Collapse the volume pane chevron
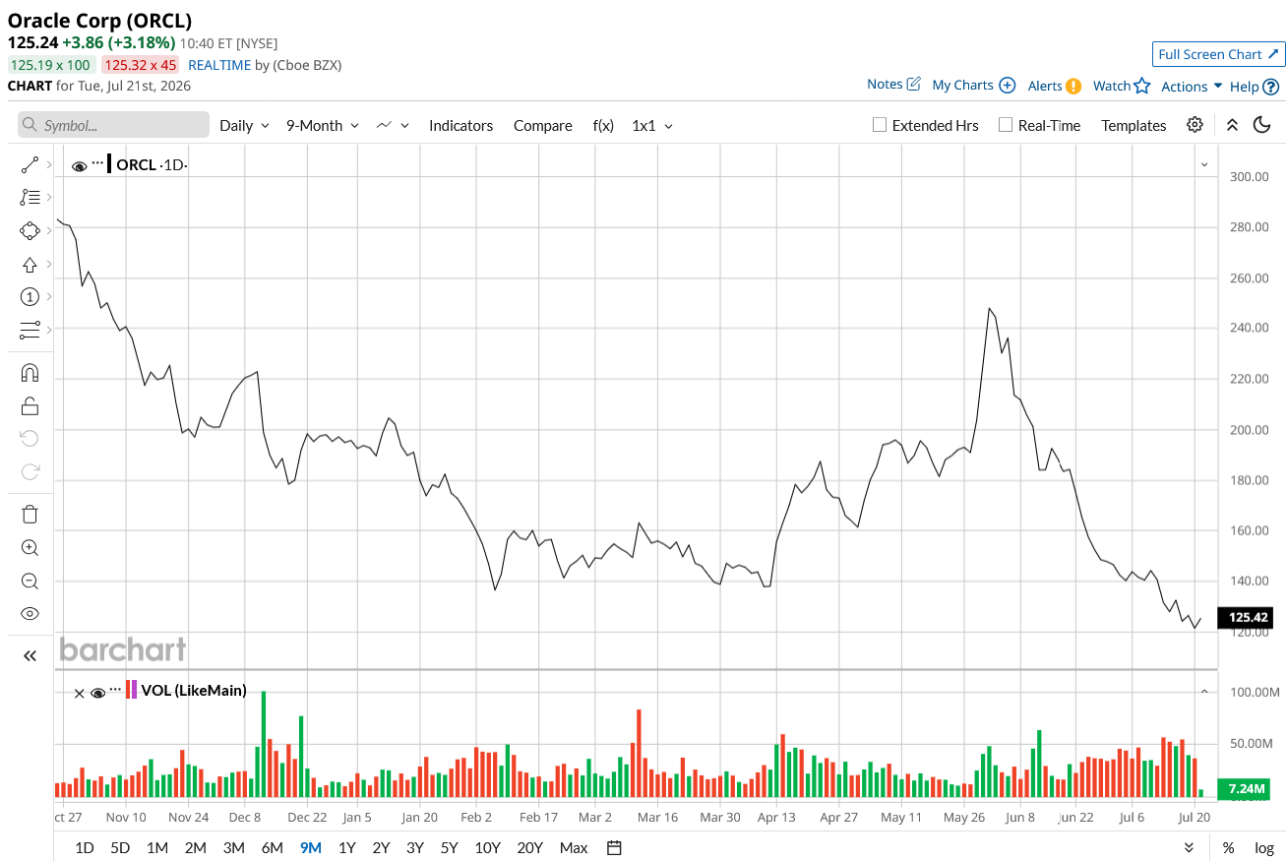Viewport: 1287px width, 862px height. point(1204,692)
